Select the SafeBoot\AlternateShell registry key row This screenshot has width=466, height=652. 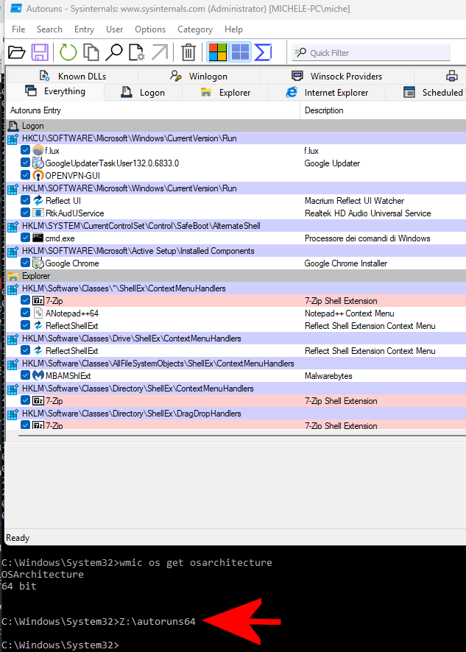[x=236, y=225]
